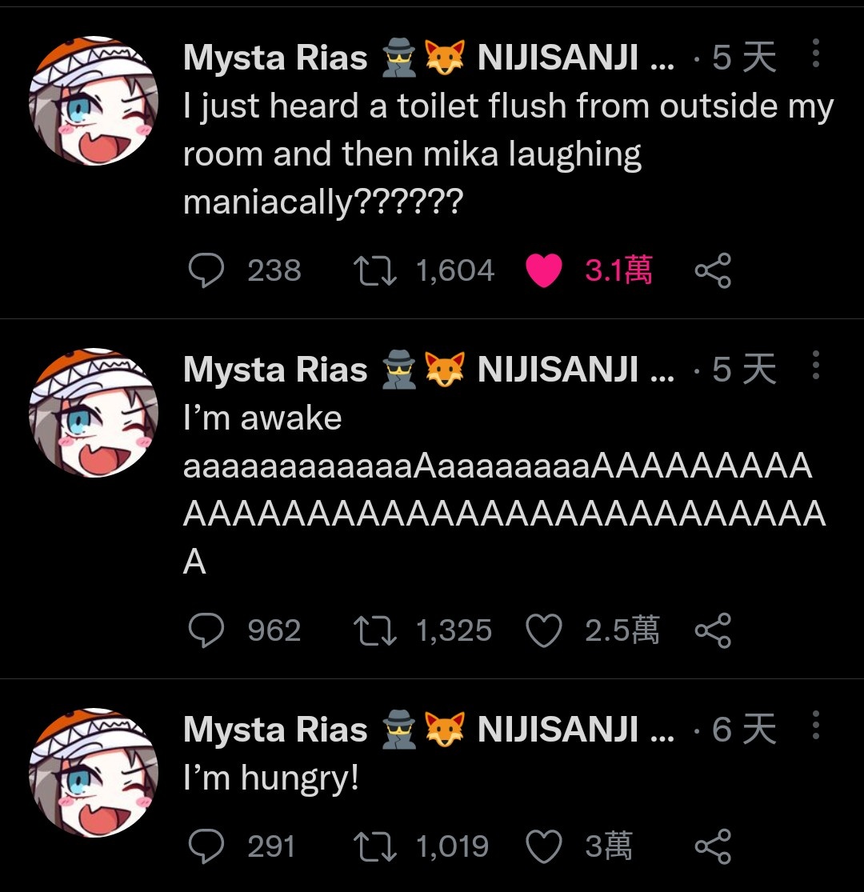Unlike the toilet flush tweet

544,270
